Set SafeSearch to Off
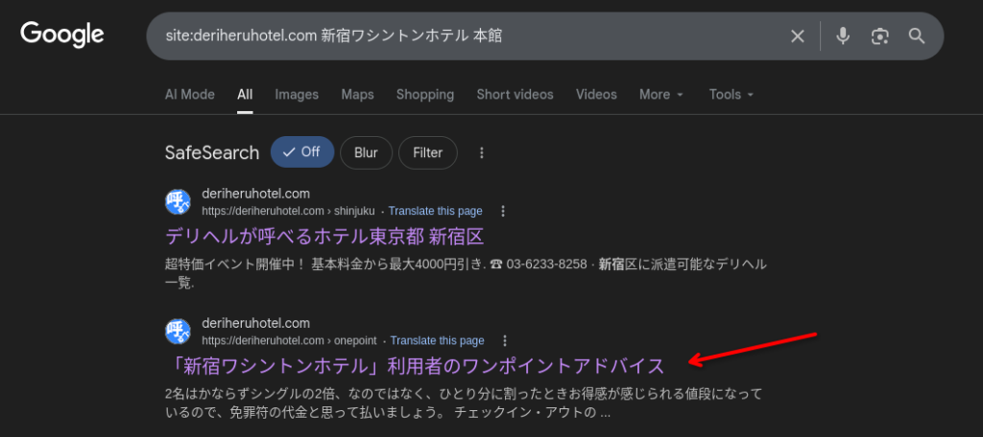983x437 pixels. pos(301,152)
